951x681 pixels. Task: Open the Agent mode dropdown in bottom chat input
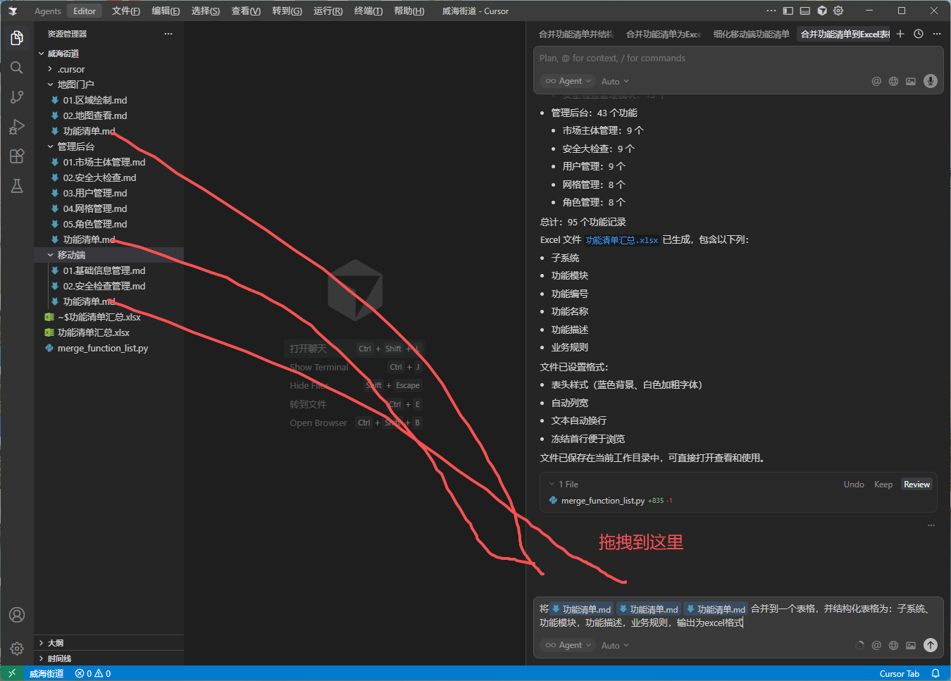point(568,645)
